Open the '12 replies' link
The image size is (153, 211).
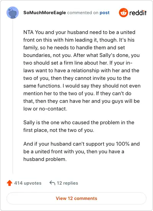(x=67, y=183)
